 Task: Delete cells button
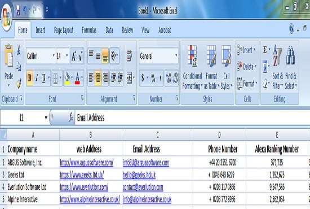coord(247,67)
